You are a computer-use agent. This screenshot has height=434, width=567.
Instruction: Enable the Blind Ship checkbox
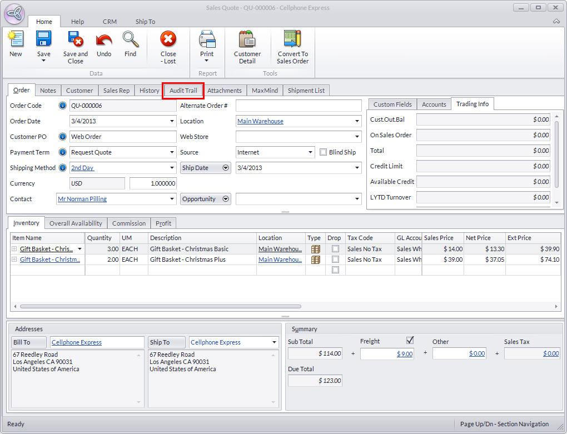(x=324, y=152)
